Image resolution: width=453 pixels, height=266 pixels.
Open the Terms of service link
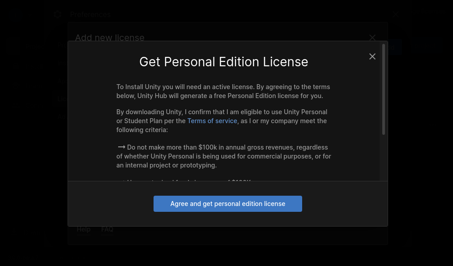[x=212, y=121]
